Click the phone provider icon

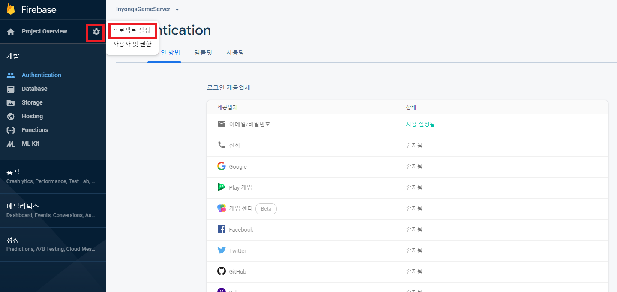(221, 145)
